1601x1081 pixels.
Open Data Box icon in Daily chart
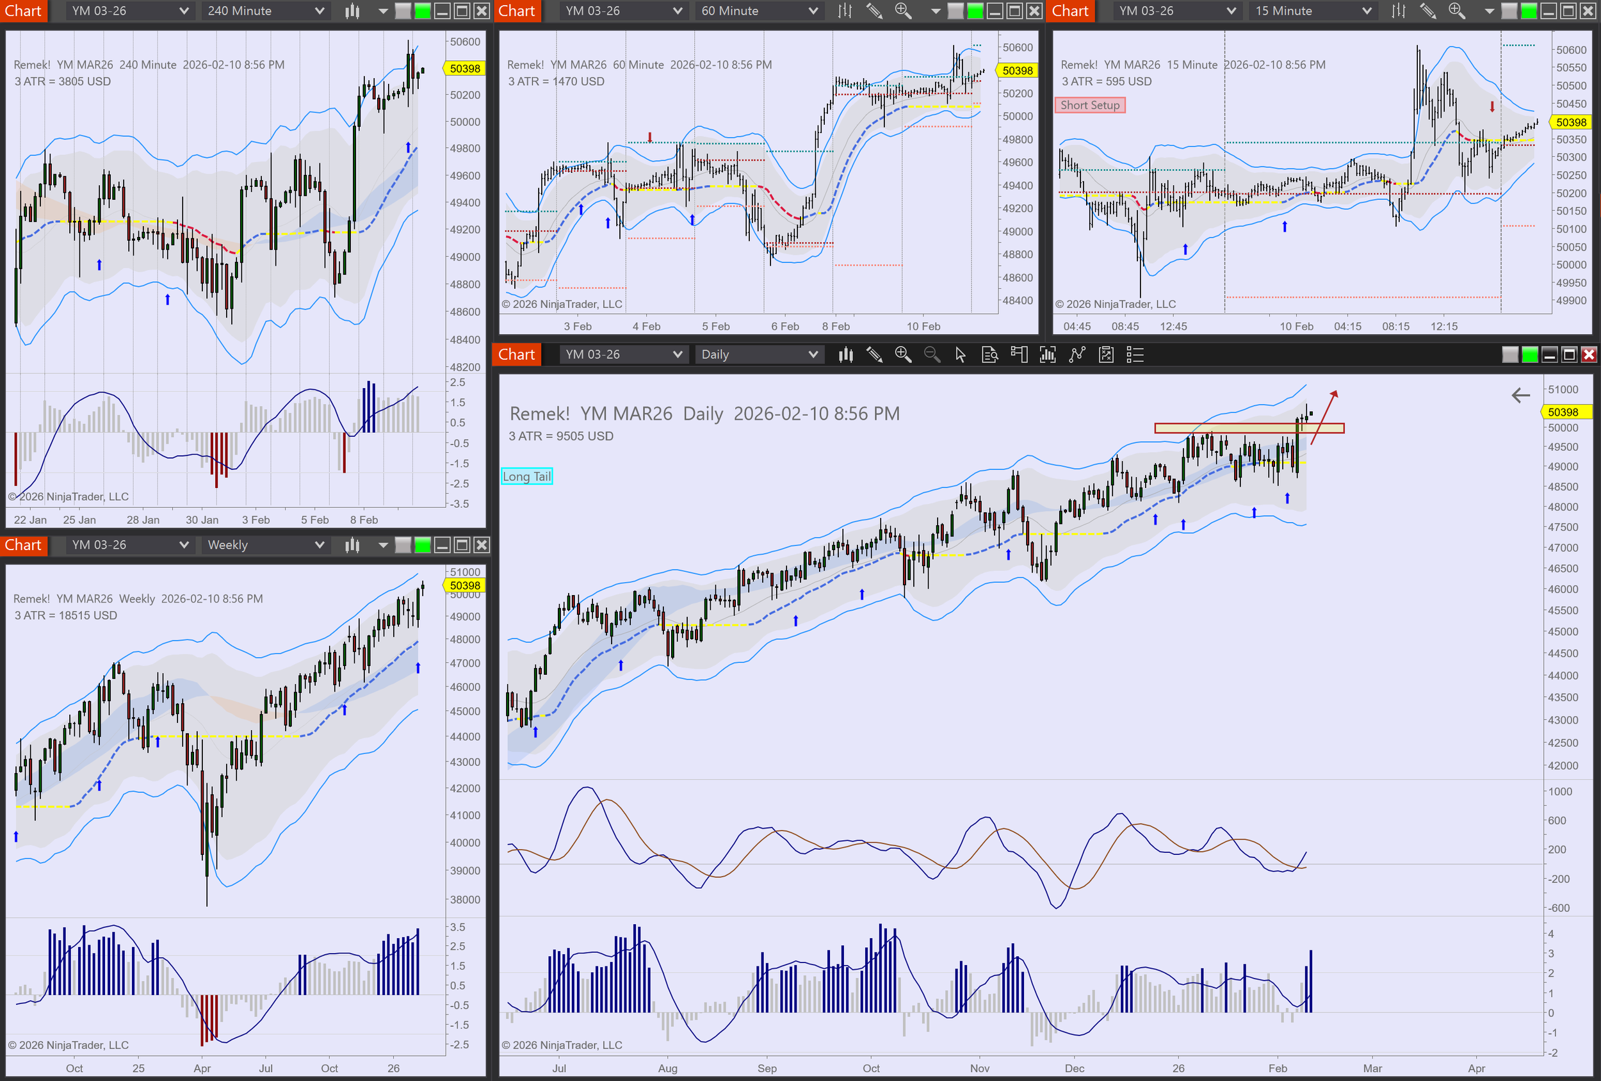pyautogui.click(x=989, y=354)
